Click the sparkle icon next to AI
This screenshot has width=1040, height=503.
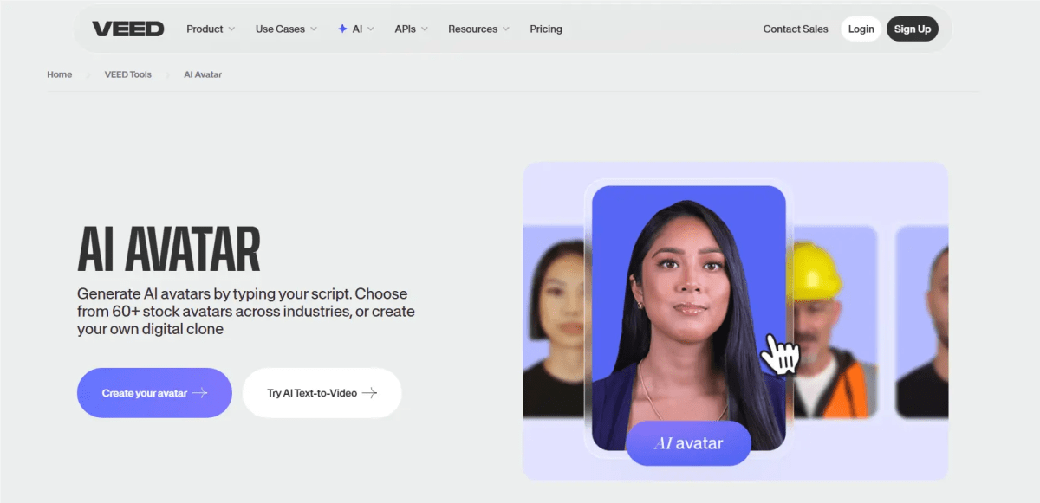(x=343, y=28)
